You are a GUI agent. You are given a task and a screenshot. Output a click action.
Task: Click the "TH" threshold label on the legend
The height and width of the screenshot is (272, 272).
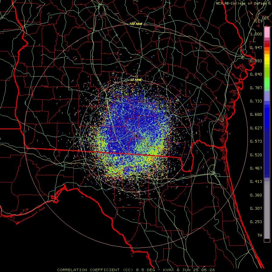(x=260, y=235)
